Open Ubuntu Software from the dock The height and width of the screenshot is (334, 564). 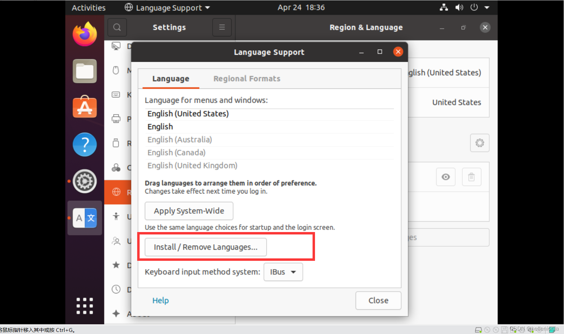(84, 108)
